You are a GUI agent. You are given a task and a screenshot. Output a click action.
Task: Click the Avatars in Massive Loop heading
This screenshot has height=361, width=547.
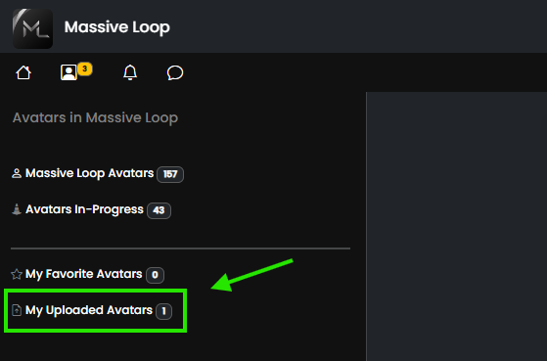coord(95,118)
